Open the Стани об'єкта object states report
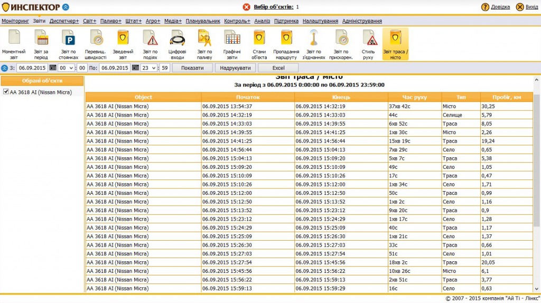Screen dimensions: 541x303 tap(259, 44)
